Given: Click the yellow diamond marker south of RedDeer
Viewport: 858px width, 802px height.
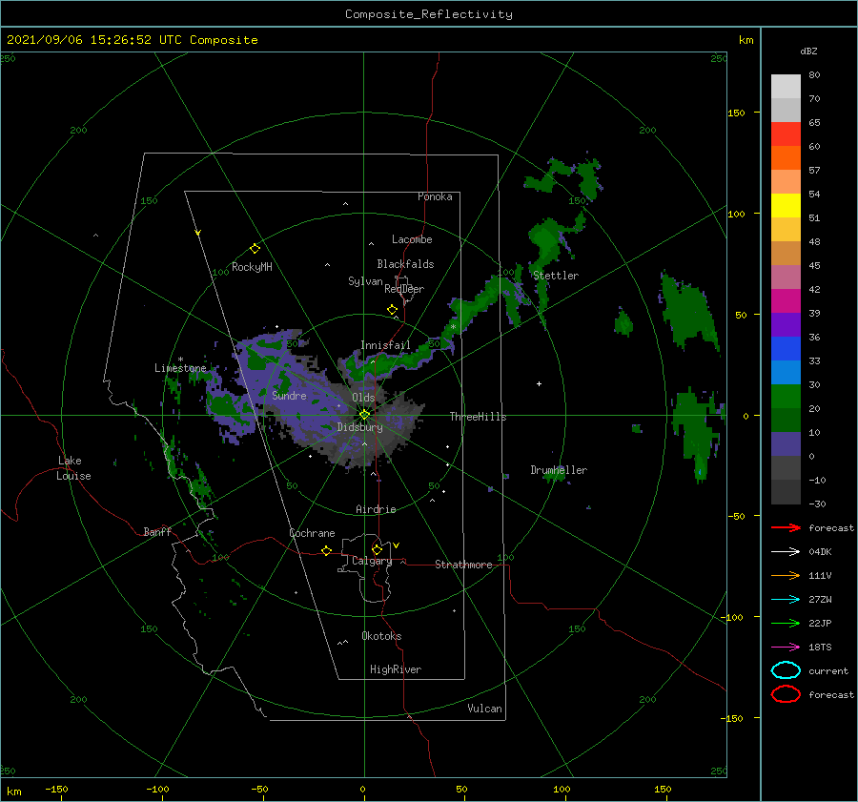Looking at the screenshot, I should tap(392, 310).
